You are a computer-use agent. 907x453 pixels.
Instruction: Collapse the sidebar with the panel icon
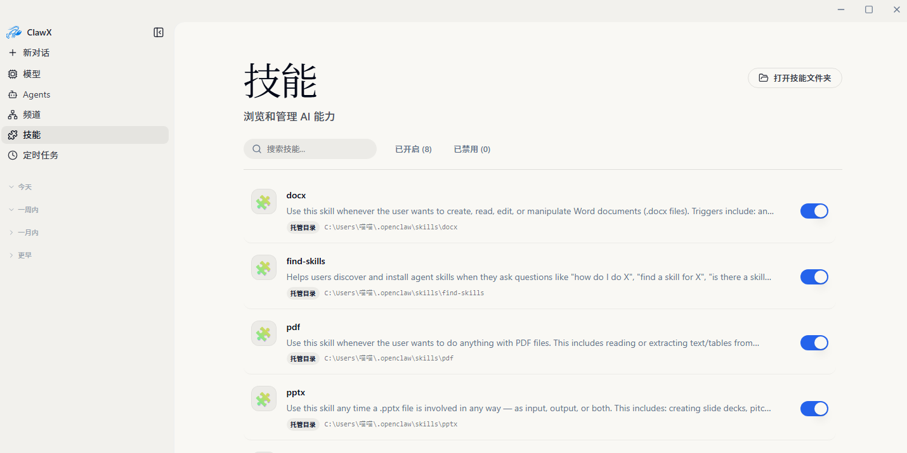coord(159,32)
